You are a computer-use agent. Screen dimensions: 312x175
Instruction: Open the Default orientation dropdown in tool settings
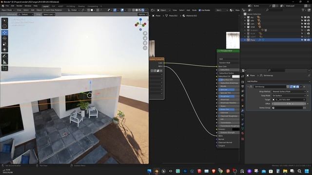click(x=26, y=15)
